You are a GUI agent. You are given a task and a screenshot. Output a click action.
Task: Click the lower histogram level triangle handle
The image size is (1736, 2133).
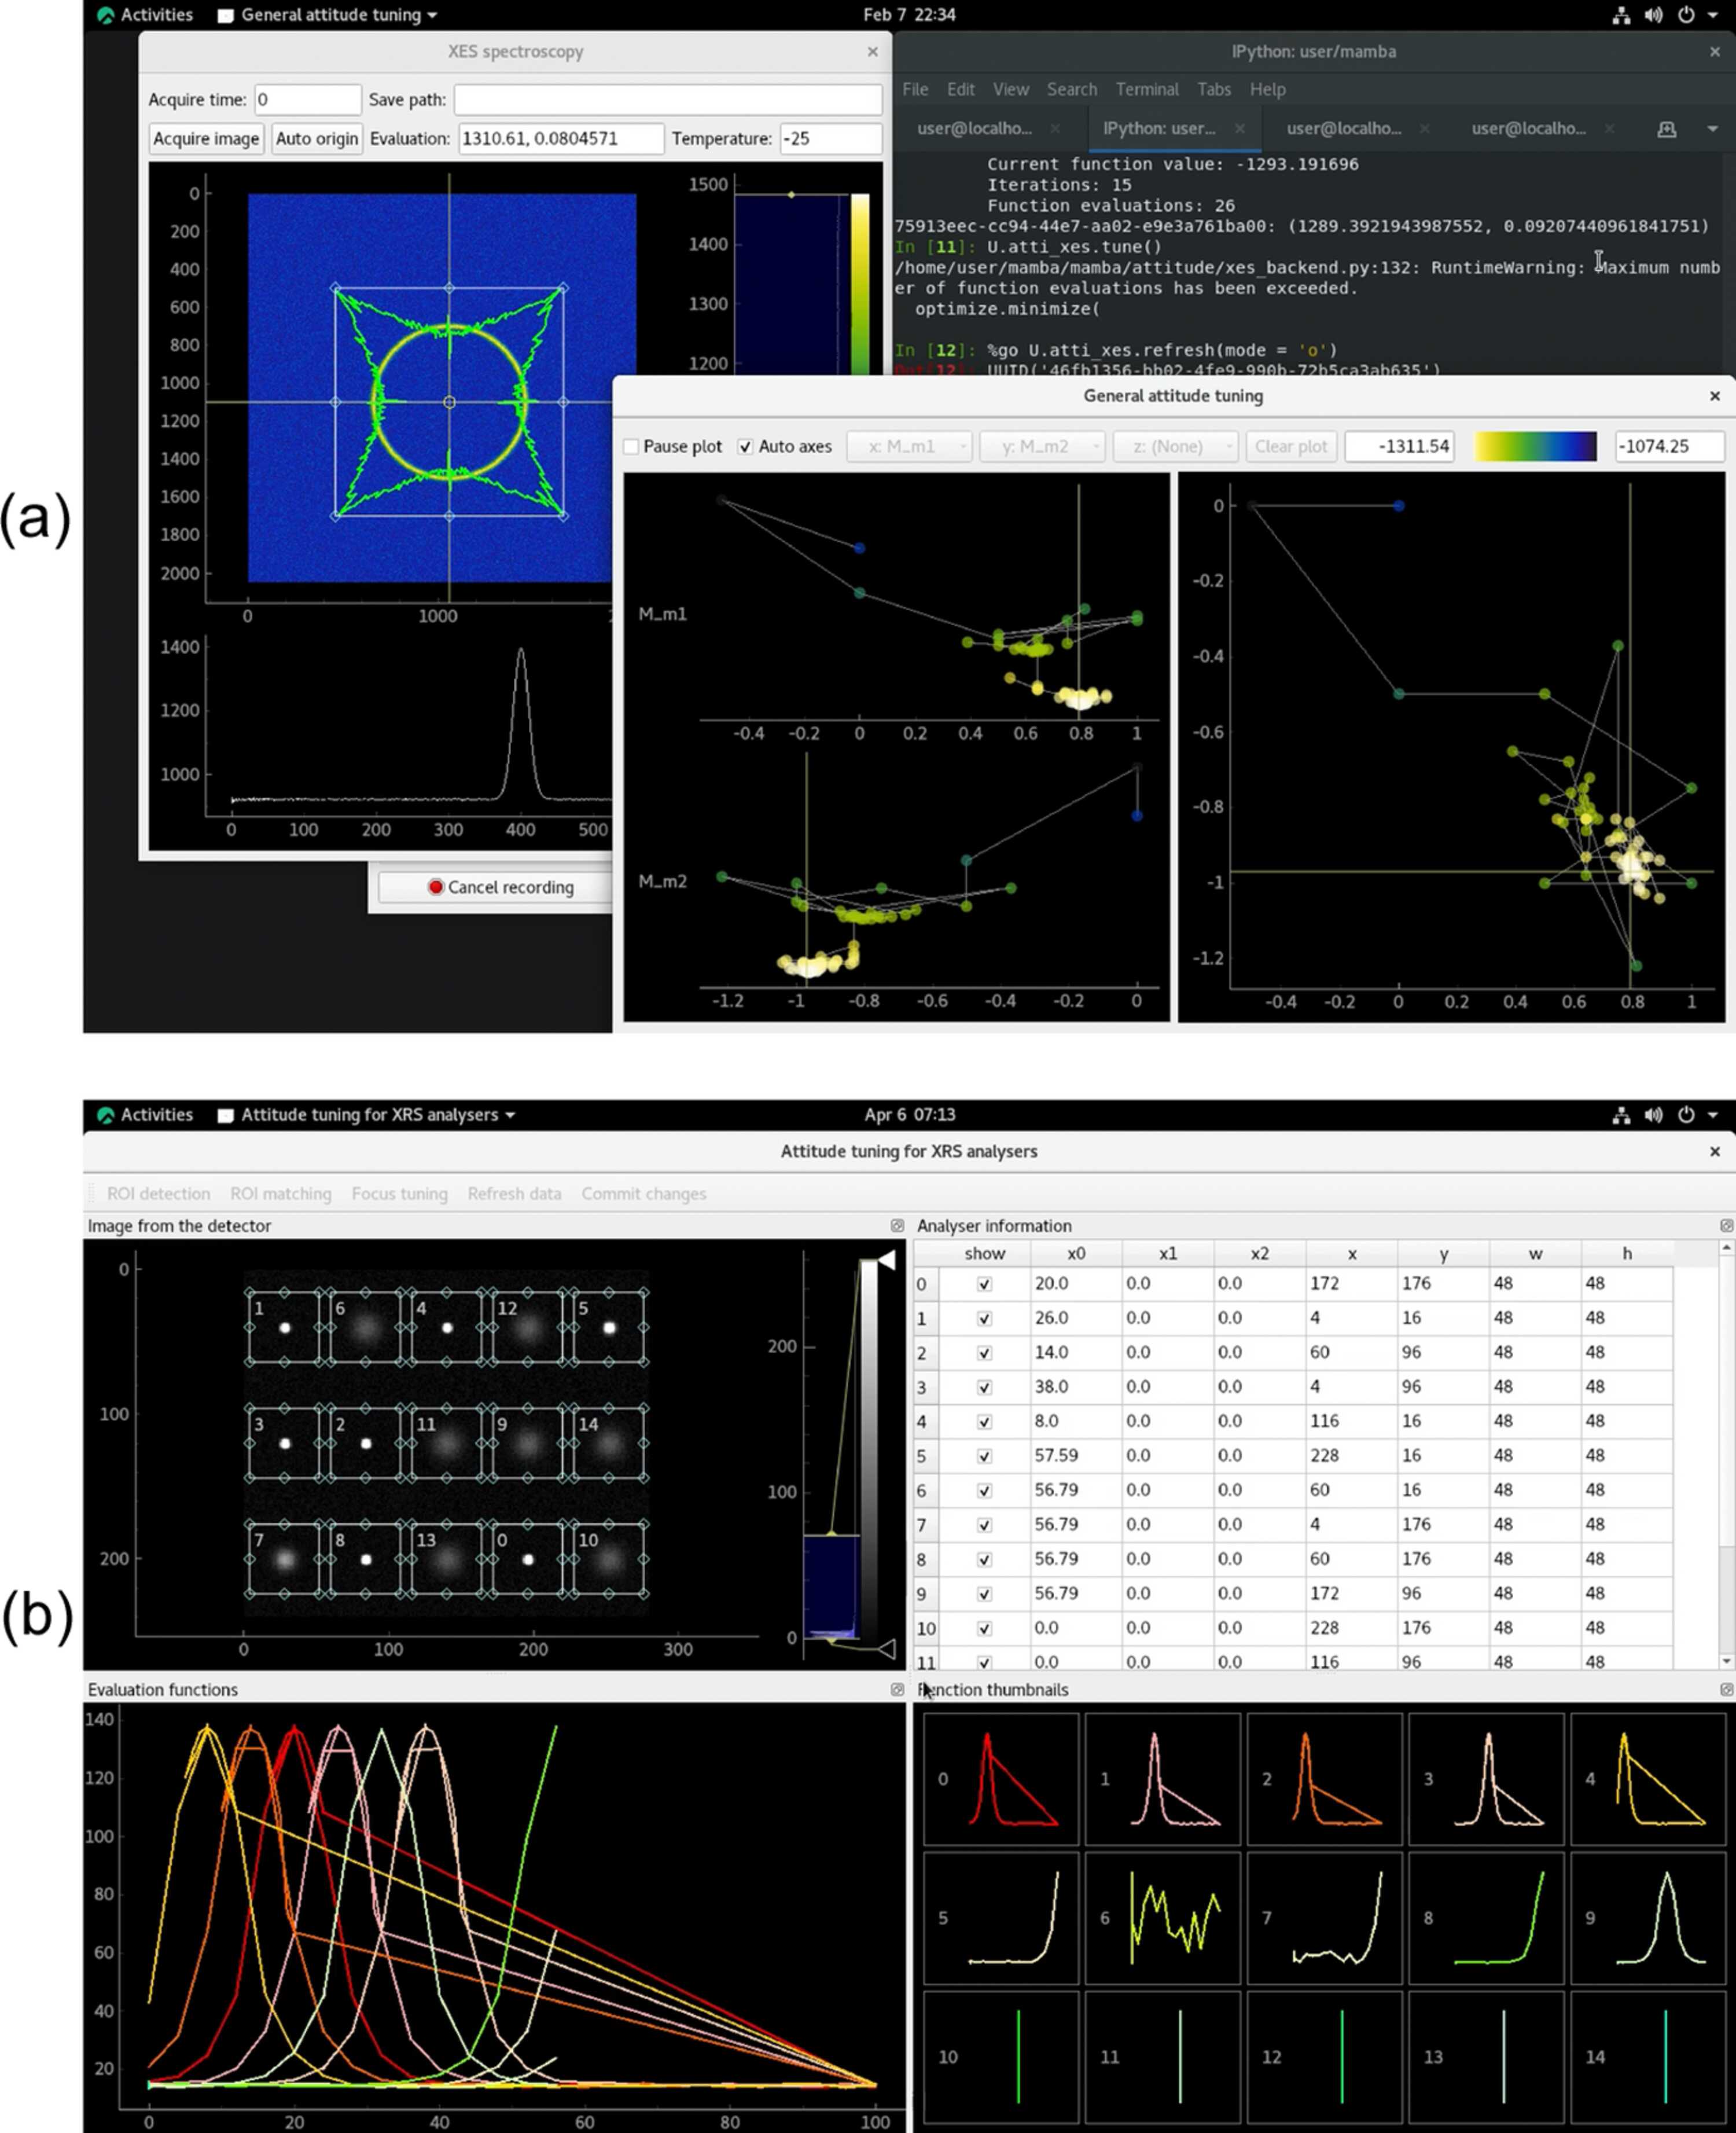point(886,1649)
